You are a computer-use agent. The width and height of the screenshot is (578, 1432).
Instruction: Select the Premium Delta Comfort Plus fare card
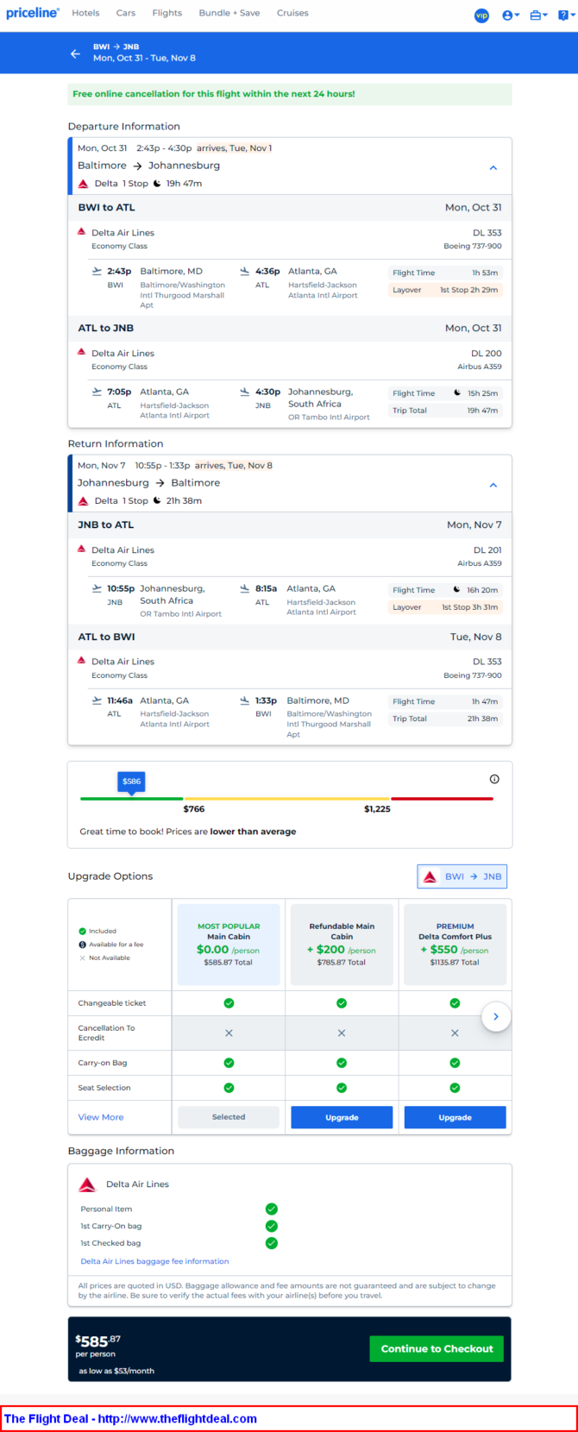455,945
